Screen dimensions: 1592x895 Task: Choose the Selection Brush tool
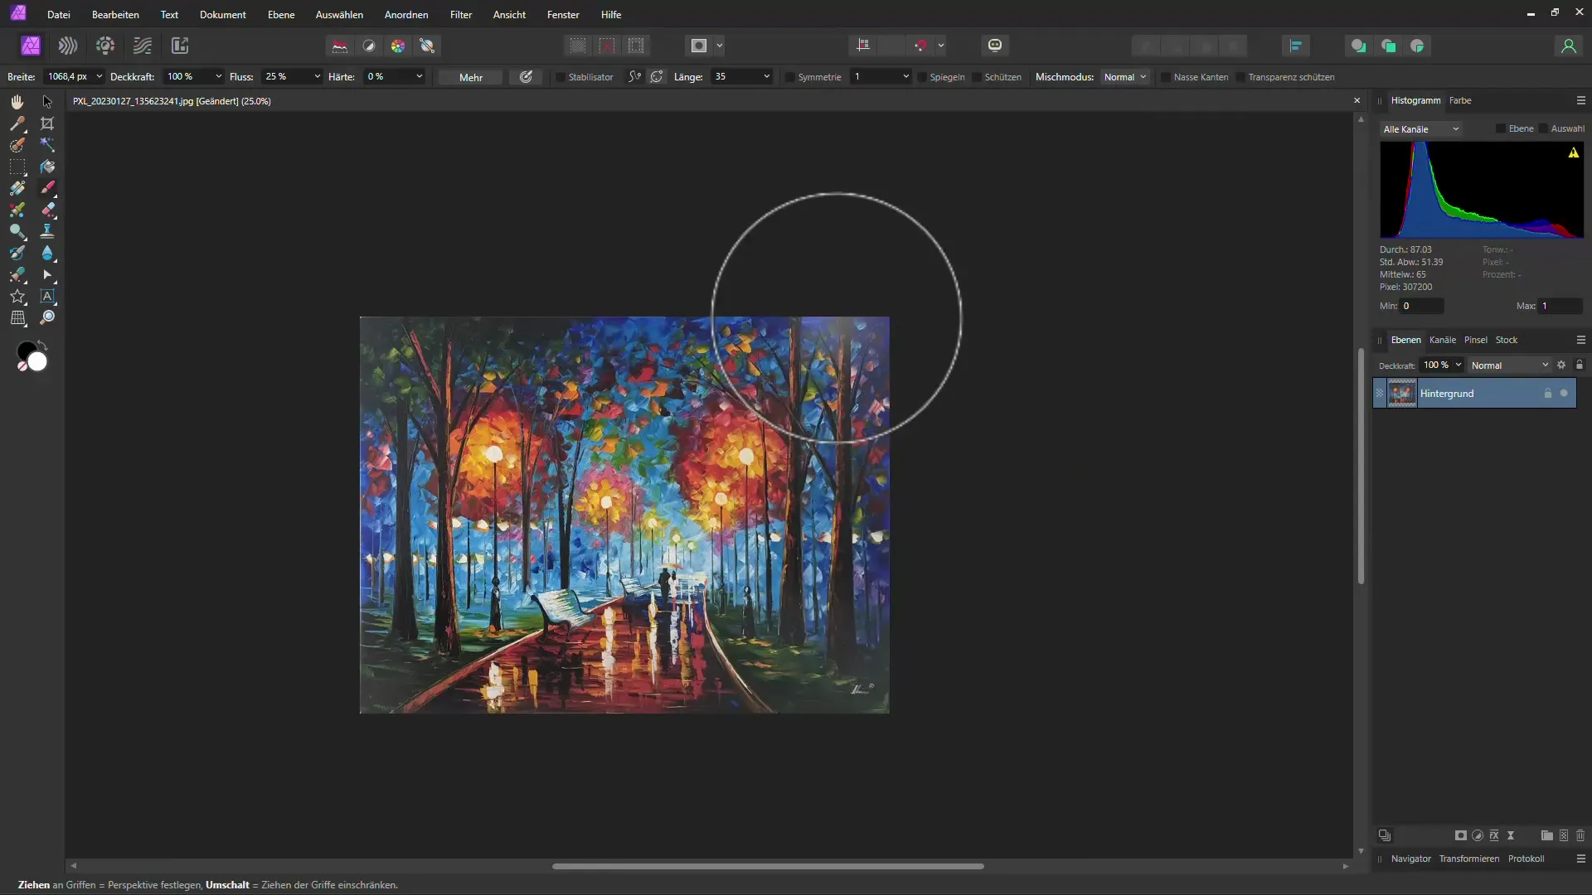tap(17, 145)
